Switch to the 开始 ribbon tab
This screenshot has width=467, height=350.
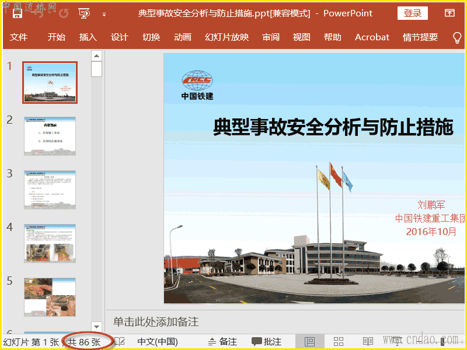click(x=56, y=37)
